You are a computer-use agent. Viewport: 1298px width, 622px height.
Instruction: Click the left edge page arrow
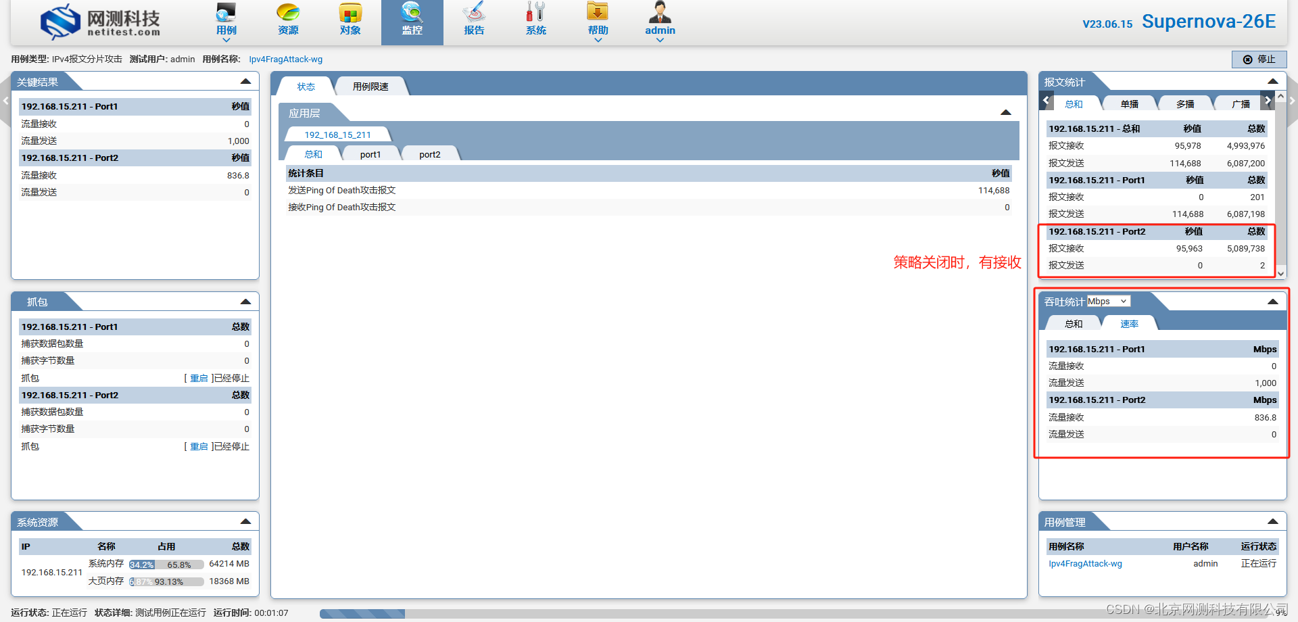pos(5,101)
